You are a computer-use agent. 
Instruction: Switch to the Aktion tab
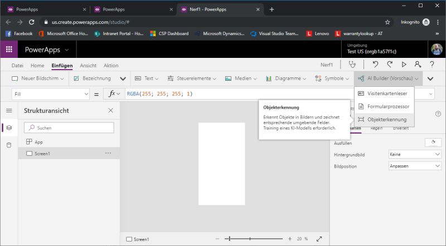(x=111, y=65)
